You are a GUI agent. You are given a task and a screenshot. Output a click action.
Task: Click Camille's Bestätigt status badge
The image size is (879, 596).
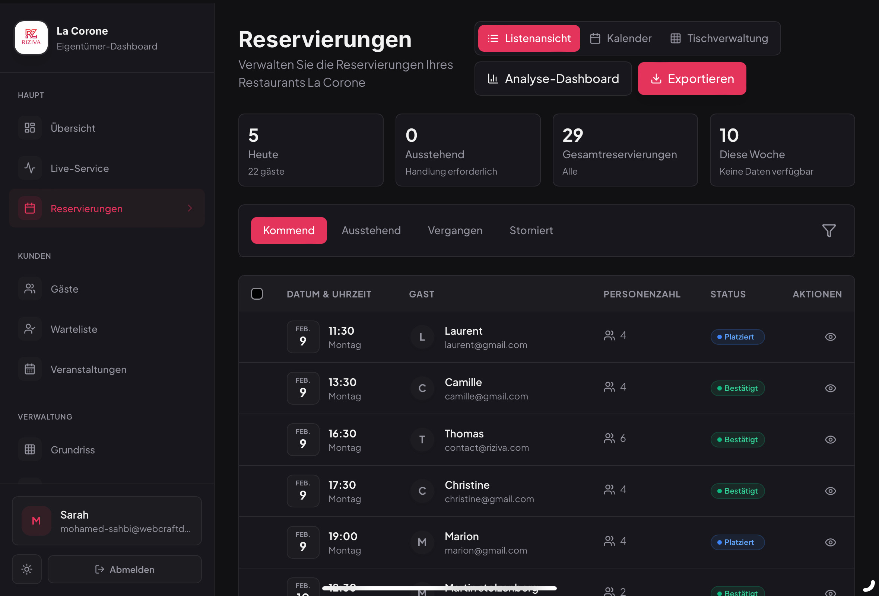737,388
